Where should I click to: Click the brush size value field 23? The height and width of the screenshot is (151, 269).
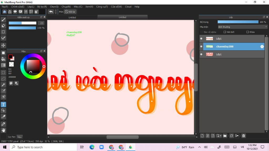[x=41, y=23]
